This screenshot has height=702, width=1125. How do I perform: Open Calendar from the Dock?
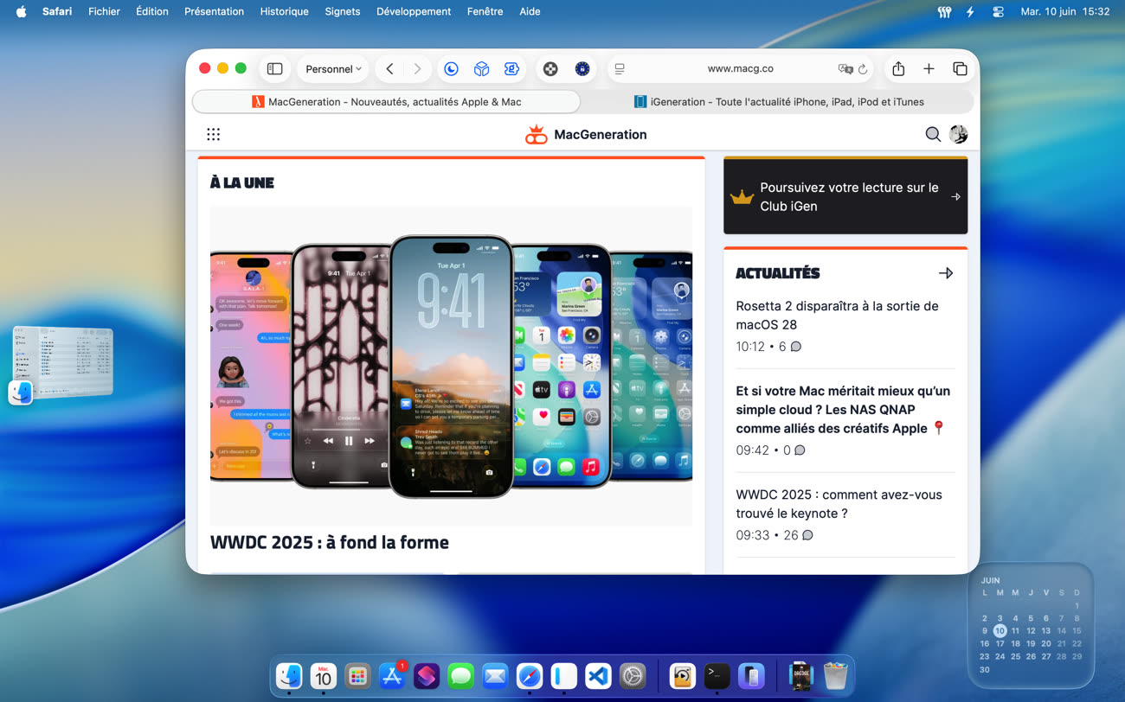(323, 676)
